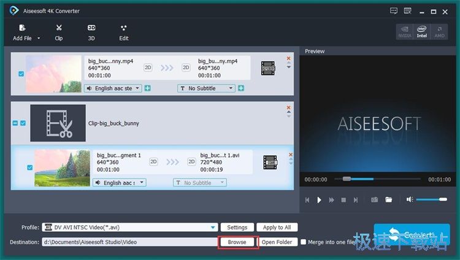Click the Browse destination button

pos(237,242)
